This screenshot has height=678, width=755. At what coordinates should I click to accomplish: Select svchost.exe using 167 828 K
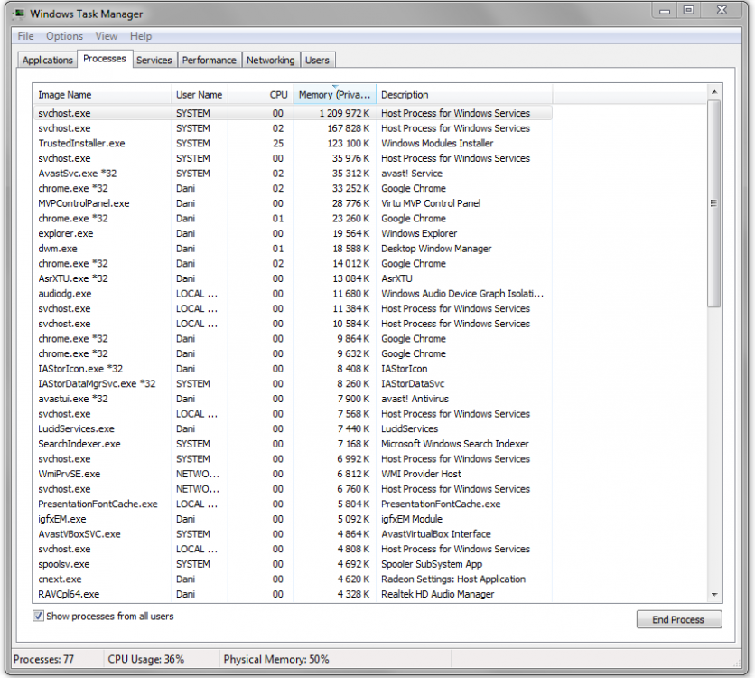pyautogui.click(x=293, y=128)
